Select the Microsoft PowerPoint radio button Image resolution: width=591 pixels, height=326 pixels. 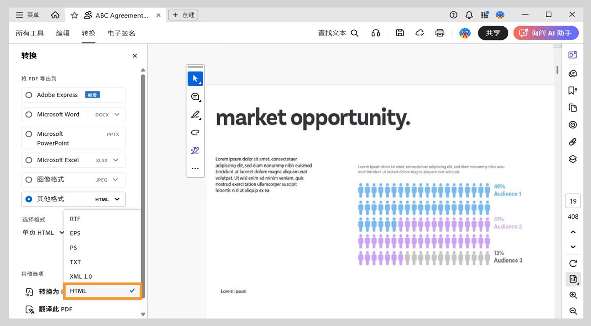pos(29,134)
